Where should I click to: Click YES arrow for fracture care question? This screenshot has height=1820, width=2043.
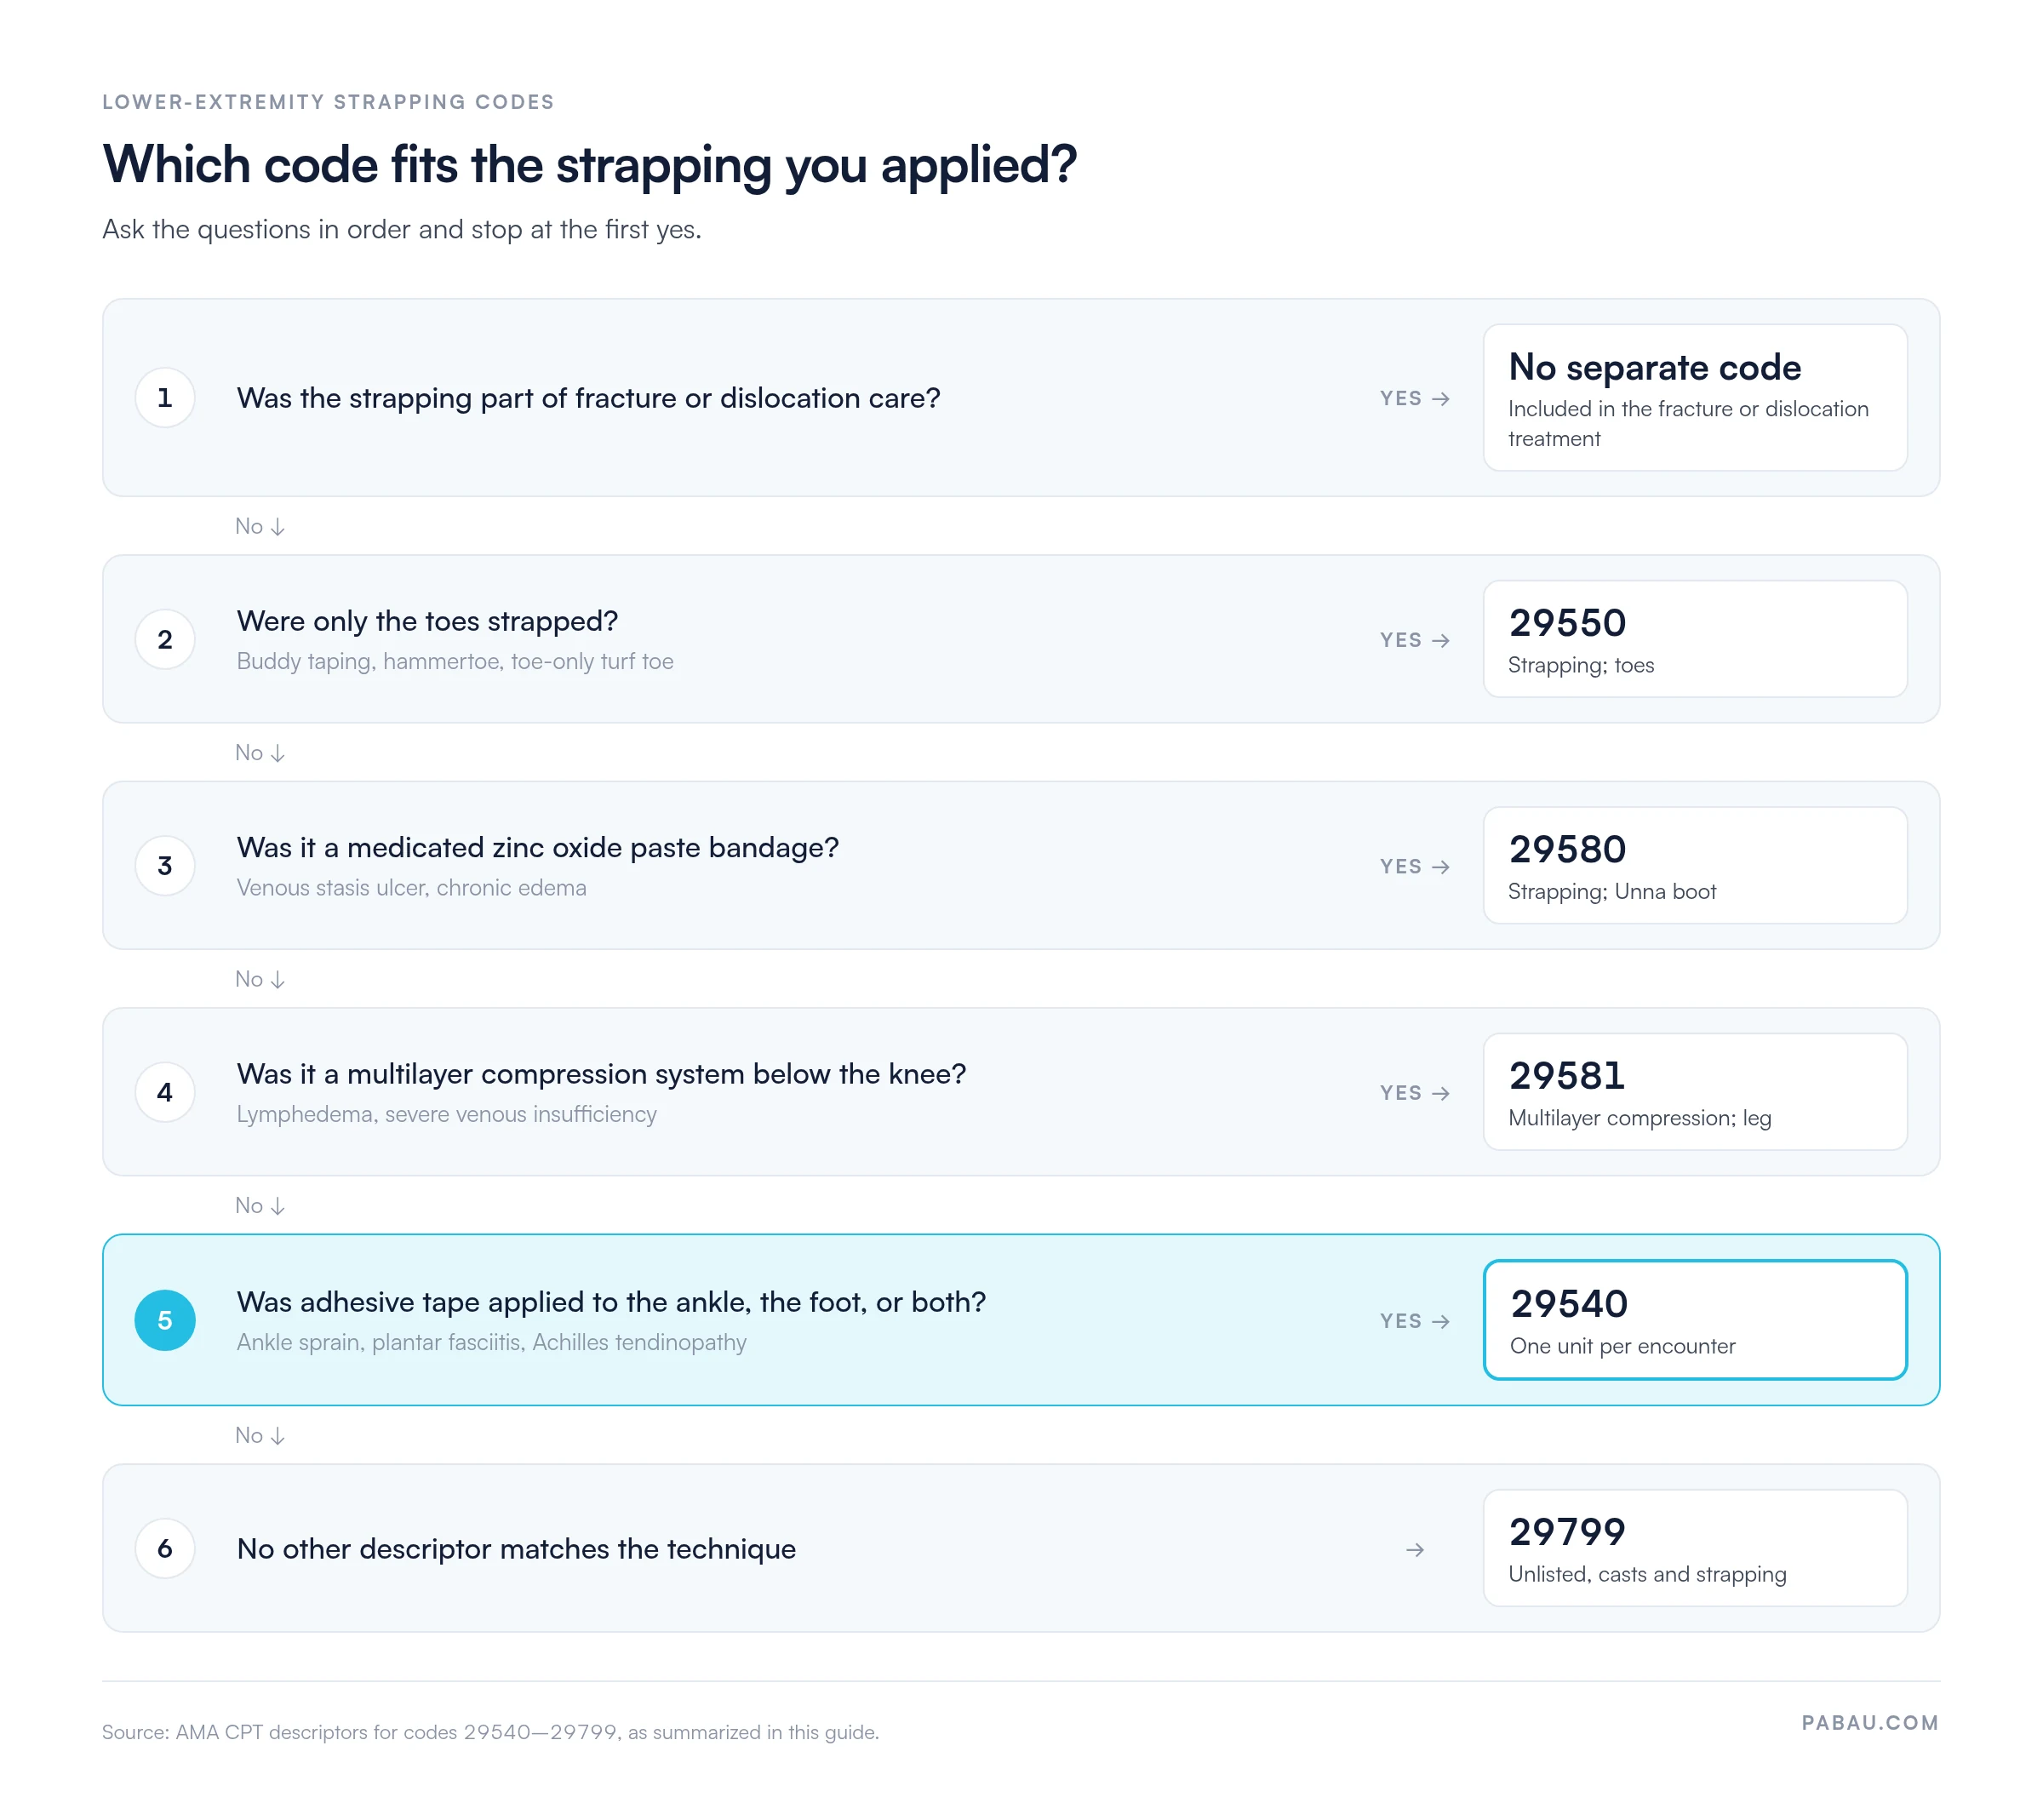click(x=1415, y=398)
